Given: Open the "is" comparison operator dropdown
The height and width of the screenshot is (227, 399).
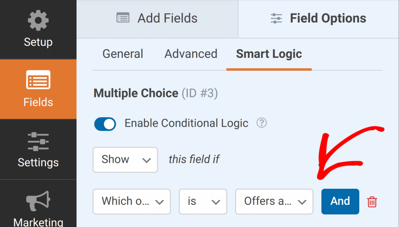Looking at the screenshot, I should (203, 201).
